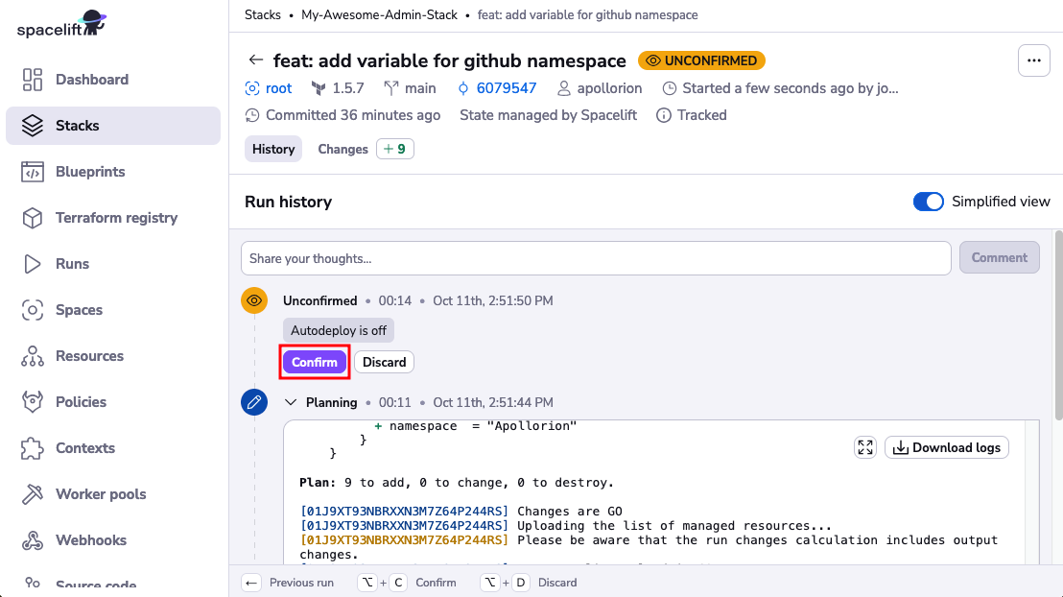This screenshot has width=1063, height=597.
Task: Click the unconfirmed run eye icon
Action: 253,300
